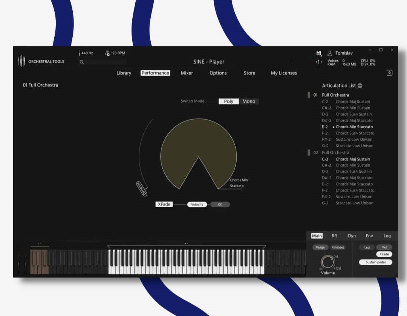Switch mode to Mono

click(249, 101)
